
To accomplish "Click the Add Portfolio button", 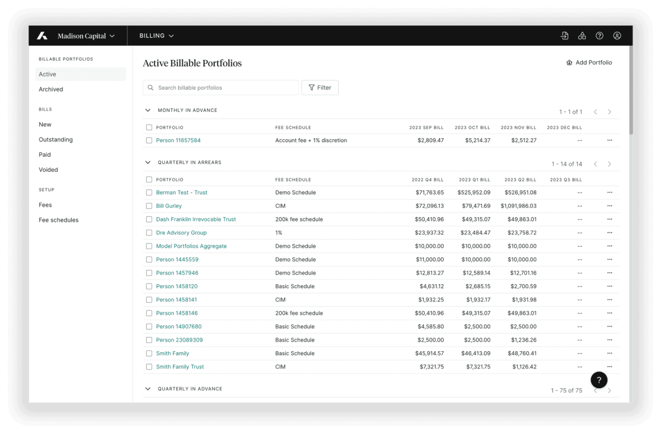I will pos(589,63).
